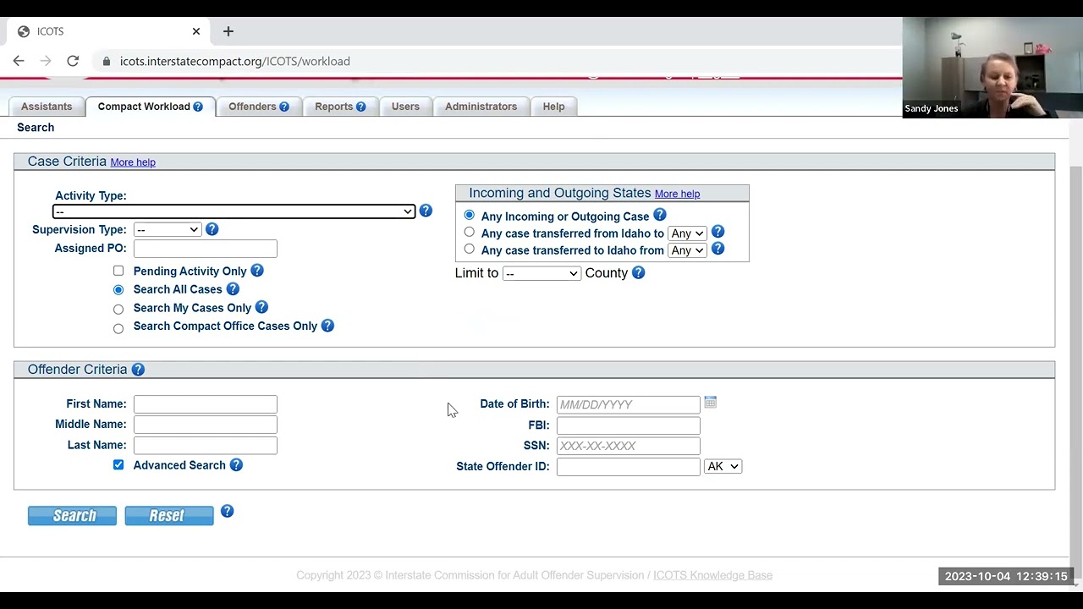Check Pending Activity Only box

pyautogui.click(x=118, y=271)
